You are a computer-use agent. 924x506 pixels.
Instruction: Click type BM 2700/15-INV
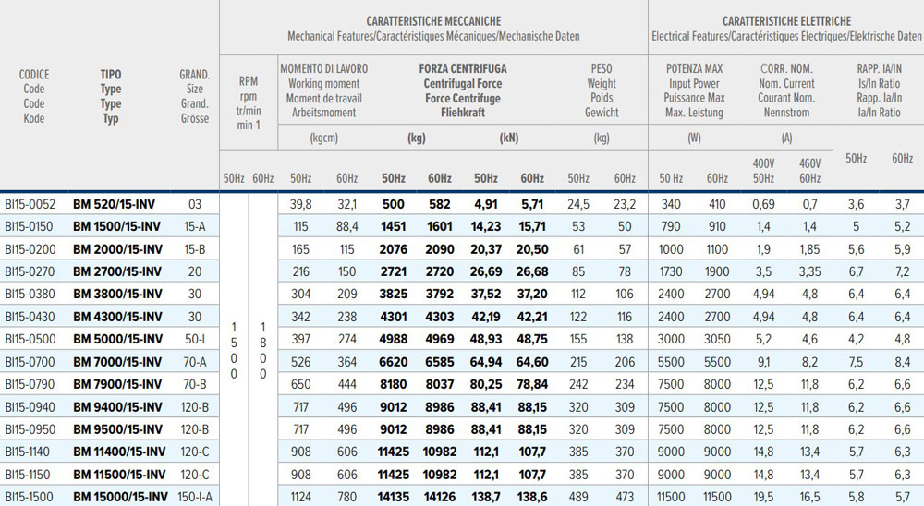pyautogui.click(x=117, y=271)
